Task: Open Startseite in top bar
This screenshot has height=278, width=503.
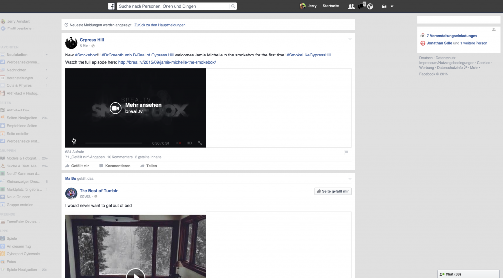Action: (x=331, y=6)
